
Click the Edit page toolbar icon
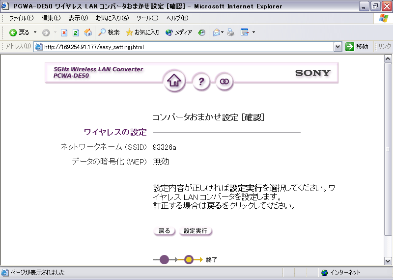(244, 32)
